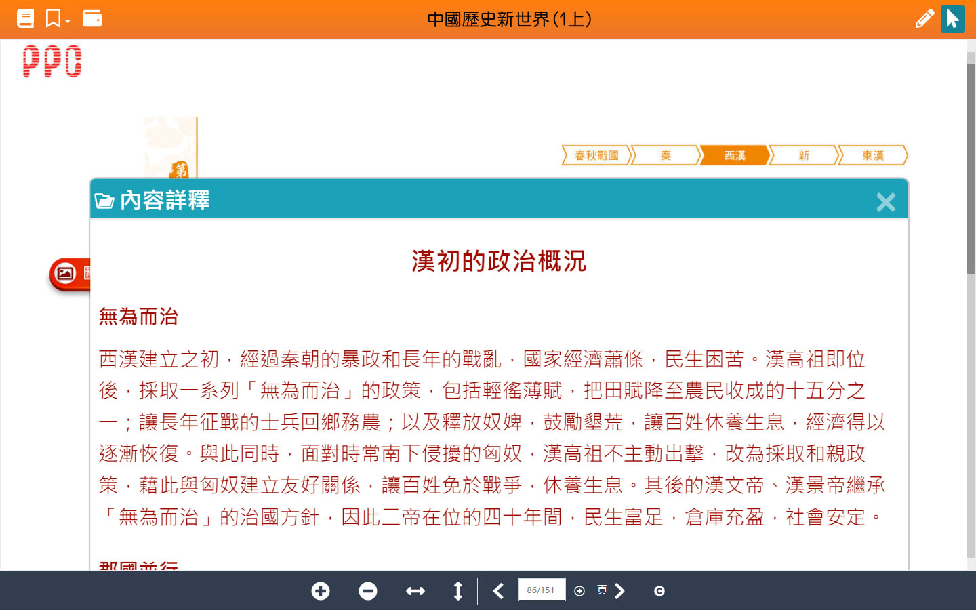Select the 春秋戰國 timeline tab

tap(596, 156)
